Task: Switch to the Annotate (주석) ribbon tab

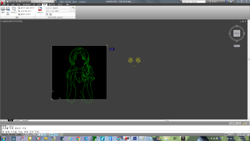Action: 18,5
